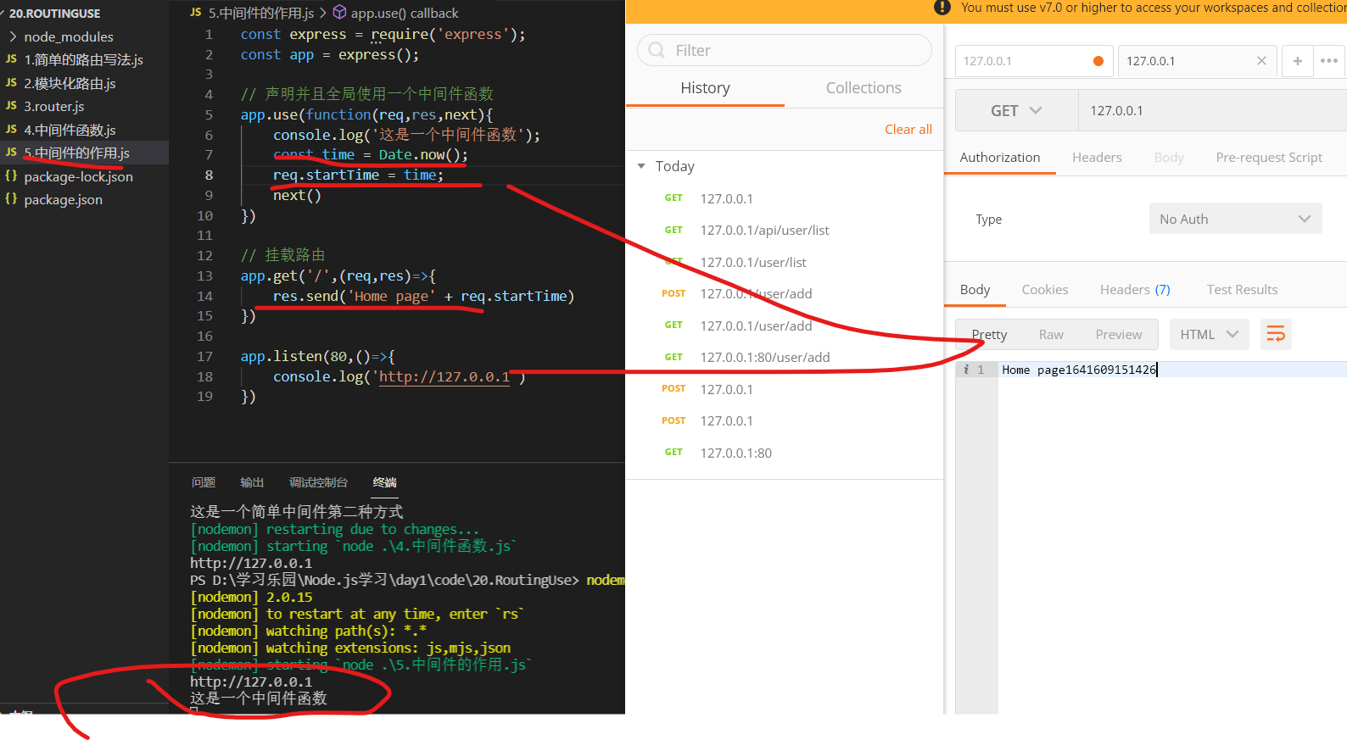1347x740 pixels.
Task: Open file 1.简单的路由写法.js
Action: pyautogui.click(x=84, y=60)
